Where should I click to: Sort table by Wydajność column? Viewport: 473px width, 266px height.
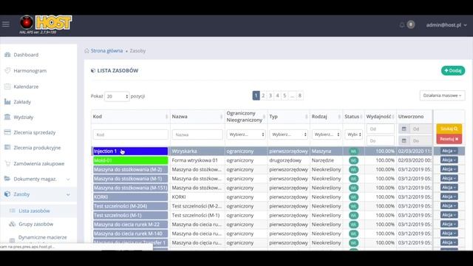[381, 117]
